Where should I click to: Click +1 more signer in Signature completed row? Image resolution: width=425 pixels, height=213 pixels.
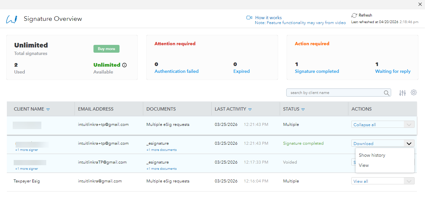27,150
